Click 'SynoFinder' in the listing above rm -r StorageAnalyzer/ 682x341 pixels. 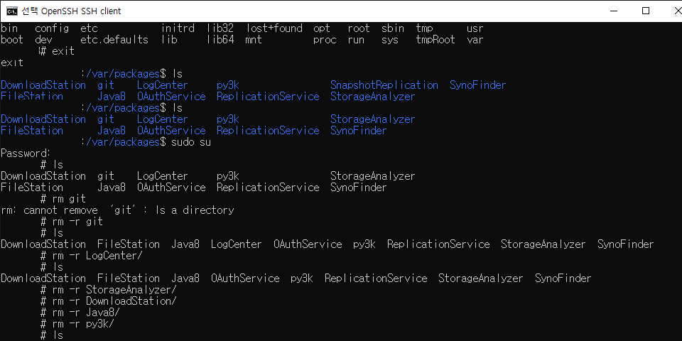click(563, 278)
